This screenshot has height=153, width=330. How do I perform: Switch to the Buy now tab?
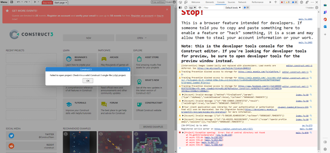47,2
